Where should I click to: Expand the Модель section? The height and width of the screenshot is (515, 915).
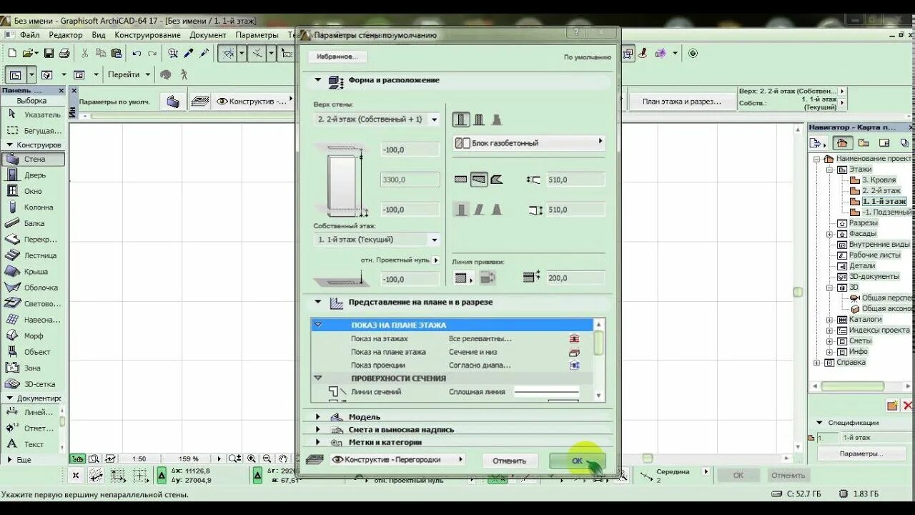tap(318, 416)
